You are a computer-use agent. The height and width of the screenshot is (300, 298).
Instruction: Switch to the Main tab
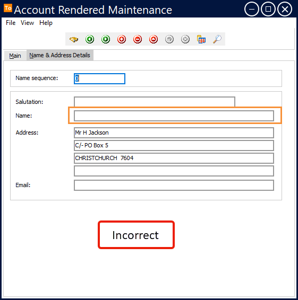coord(15,56)
